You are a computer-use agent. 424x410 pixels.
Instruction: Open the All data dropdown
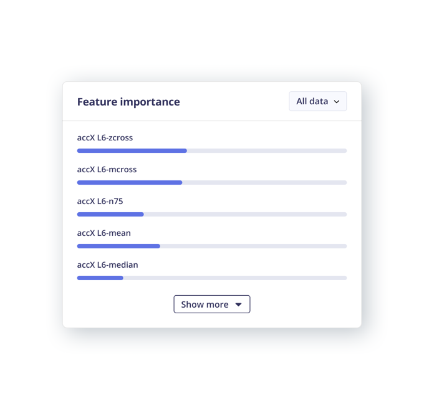pyautogui.click(x=317, y=101)
